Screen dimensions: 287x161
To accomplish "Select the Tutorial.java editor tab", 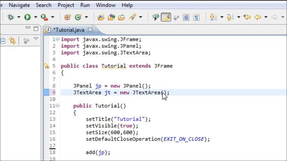I will pos(69,30).
